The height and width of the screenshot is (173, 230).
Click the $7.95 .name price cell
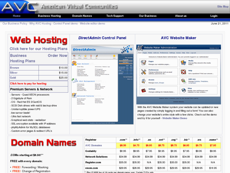[x=213, y=145]
